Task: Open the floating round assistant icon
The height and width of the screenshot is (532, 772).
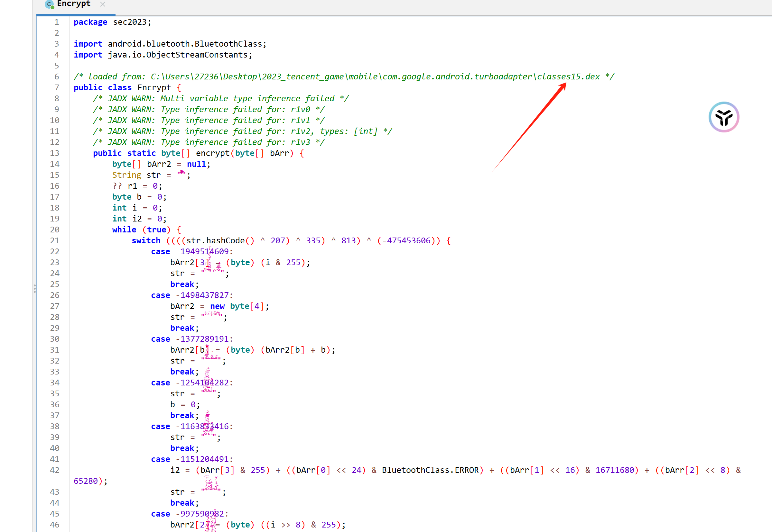Action: [724, 117]
